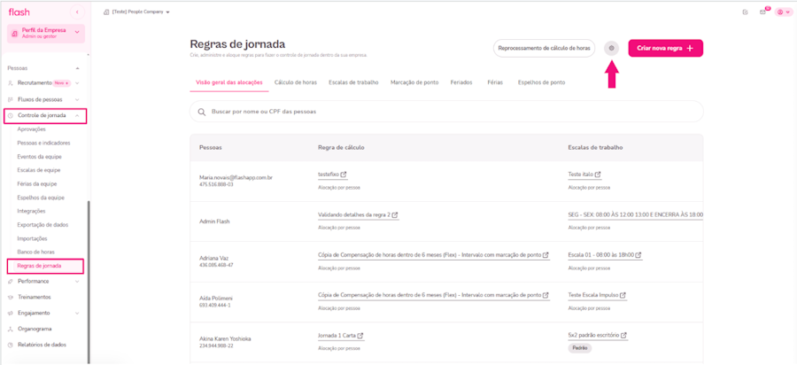Open the user profile avatar menu
Screen dimensions: 797x365
(782, 12)
